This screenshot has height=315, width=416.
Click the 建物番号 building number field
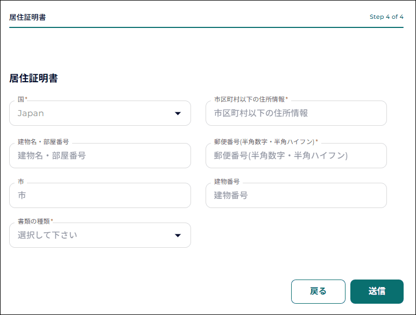click(296, 196)
